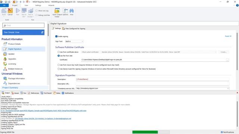The height and width of the screenshot is (134, 239).
Task: Select Use from Azure Key Vault radio
Action: click(x=59, y=65)
